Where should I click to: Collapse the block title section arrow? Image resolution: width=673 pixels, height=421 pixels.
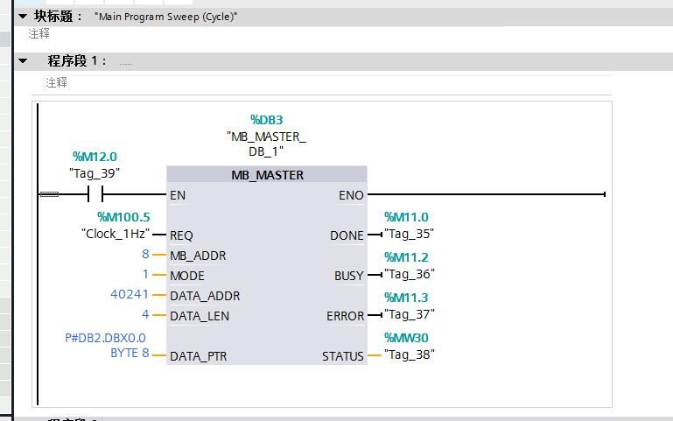(23, 17)
